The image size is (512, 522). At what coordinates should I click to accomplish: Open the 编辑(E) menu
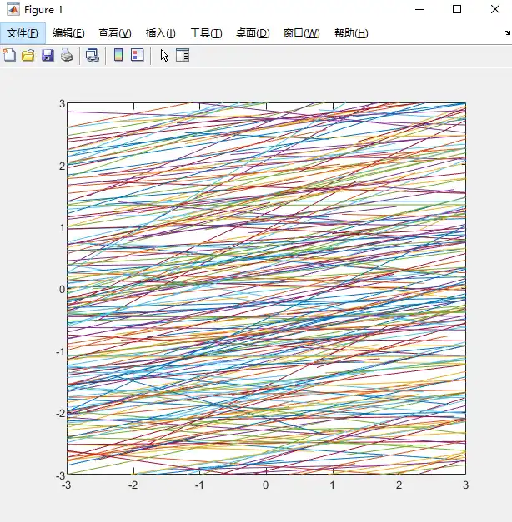point(68,33)
